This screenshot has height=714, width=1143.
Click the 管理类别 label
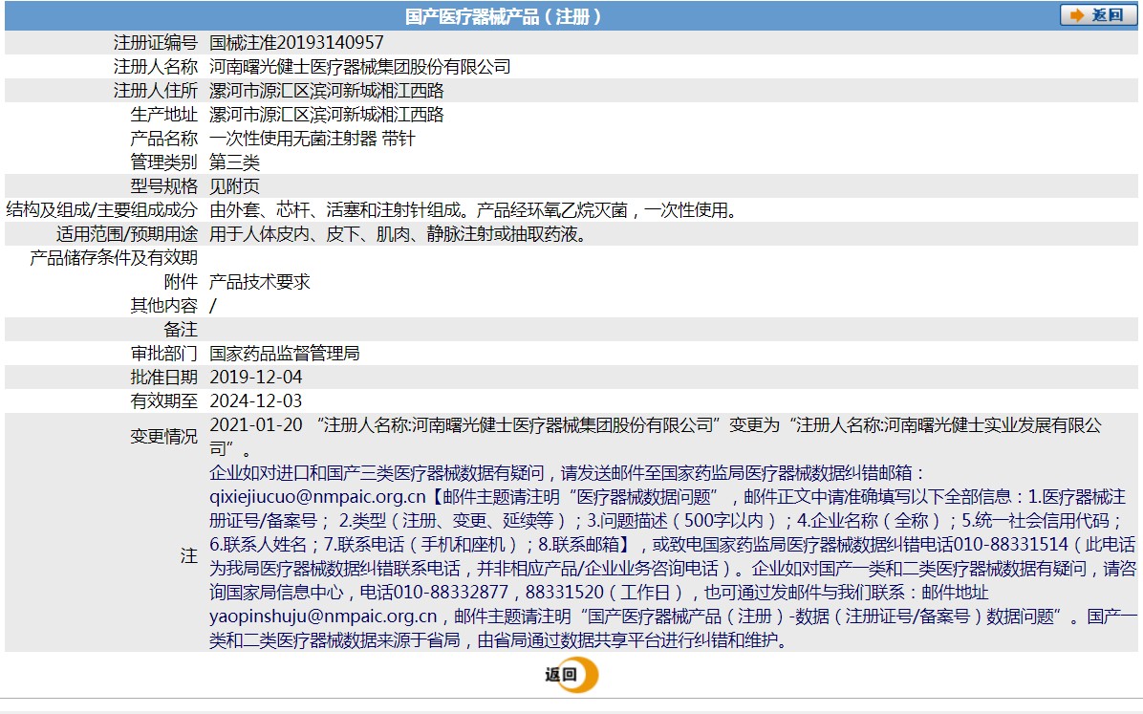coord(164,162)
